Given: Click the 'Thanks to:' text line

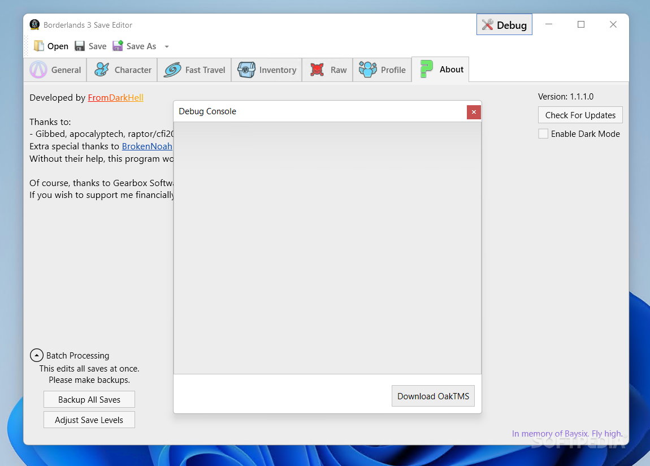Looking at the screenshot, I should [x=50, y=122].
